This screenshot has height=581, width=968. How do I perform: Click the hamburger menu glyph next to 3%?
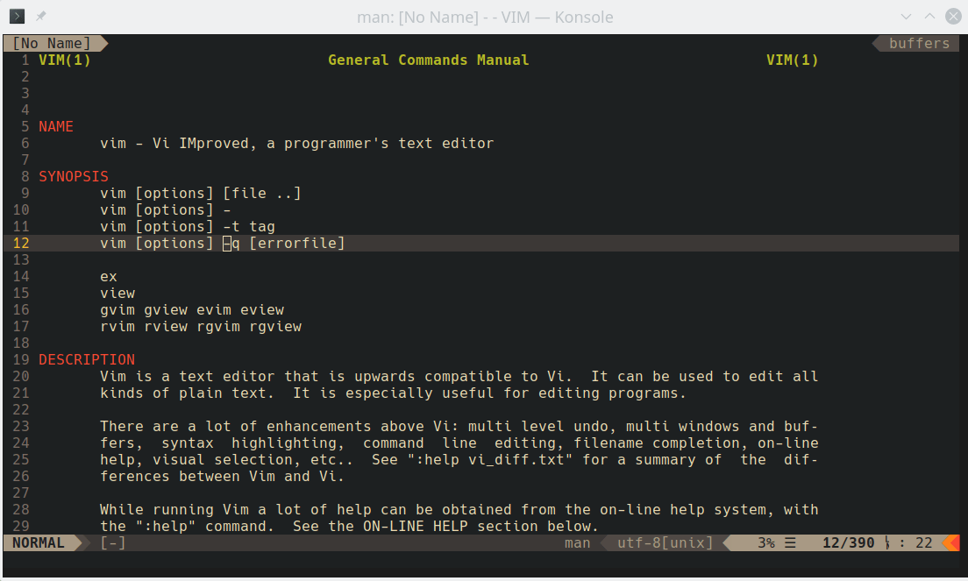[x=788, y=542]
